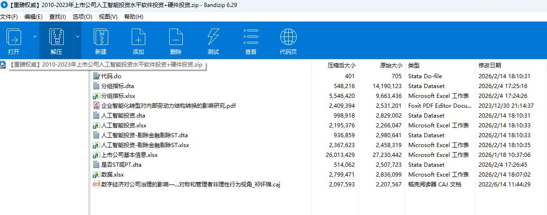This screenshot has height=215, width=547.
Task: Click the PDF icon beside 企业智能化转型 file
Action: point(97,105)
